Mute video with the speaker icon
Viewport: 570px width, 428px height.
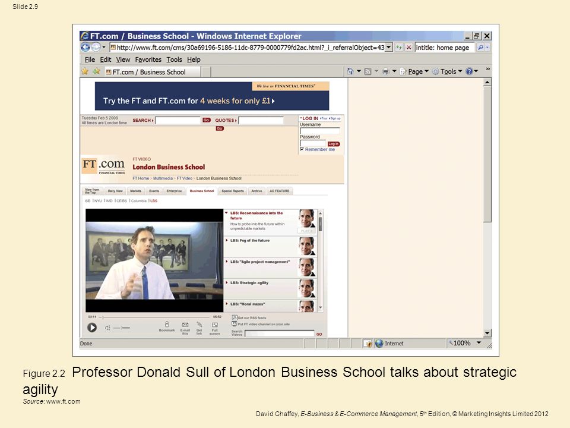pyautogui.click(x=107, y=328)
